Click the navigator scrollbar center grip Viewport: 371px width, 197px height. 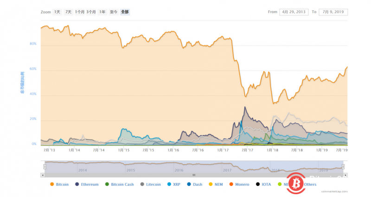click(x=194, y=175)
